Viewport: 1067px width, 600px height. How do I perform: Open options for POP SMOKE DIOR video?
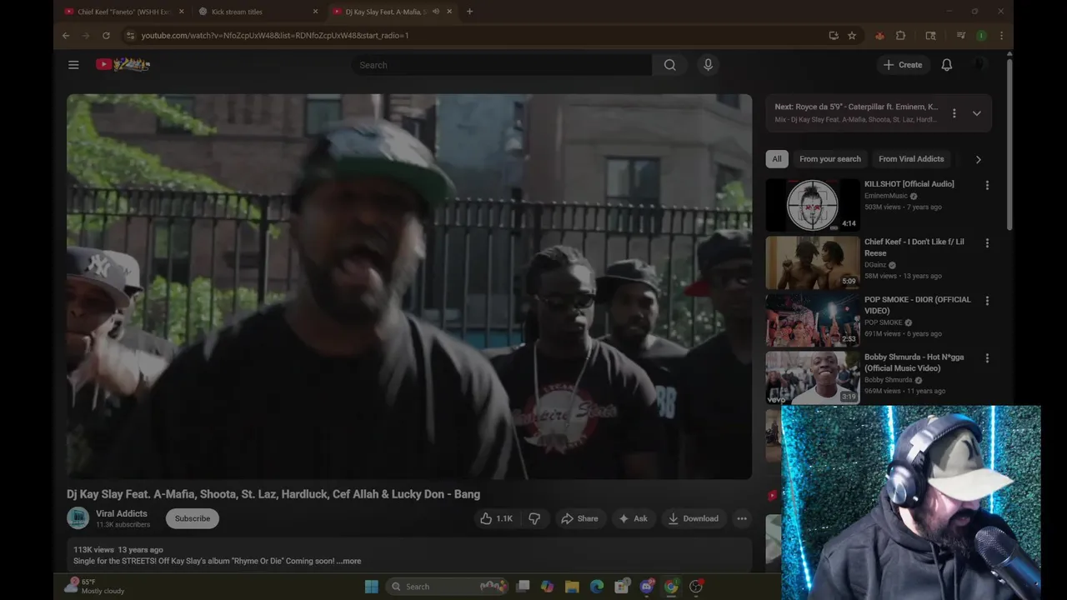987,301
